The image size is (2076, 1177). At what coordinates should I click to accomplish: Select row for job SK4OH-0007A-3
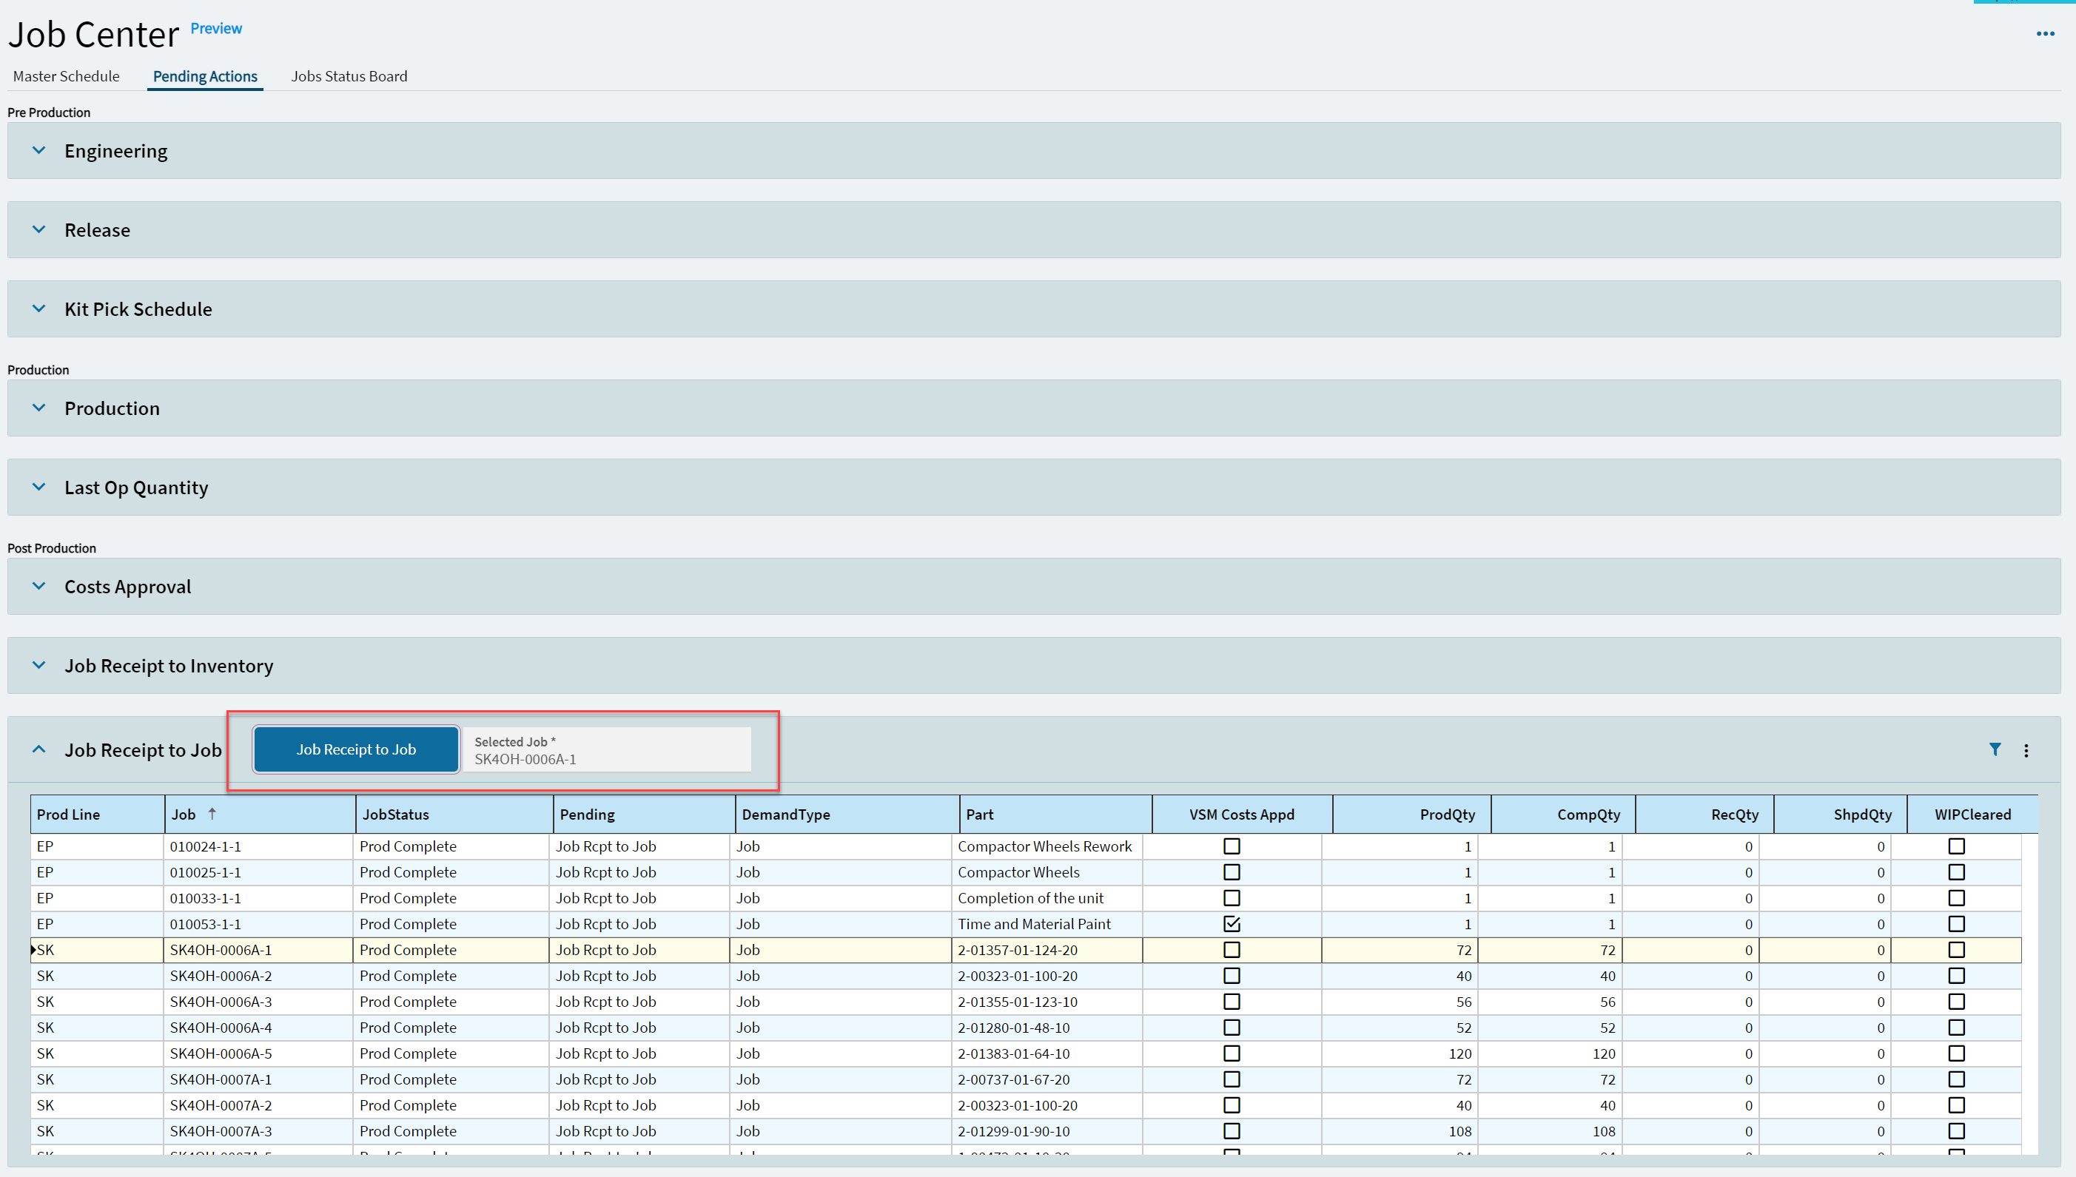pos(220,1131)
